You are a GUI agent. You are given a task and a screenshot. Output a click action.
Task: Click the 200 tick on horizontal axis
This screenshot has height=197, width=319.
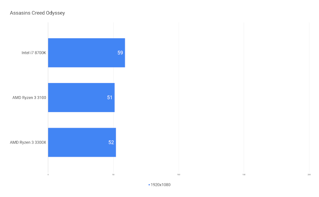[309, 175]
